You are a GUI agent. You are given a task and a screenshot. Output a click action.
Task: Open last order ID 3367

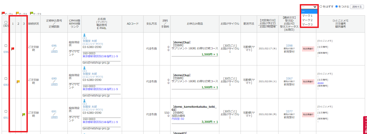(x=289, y=78)
